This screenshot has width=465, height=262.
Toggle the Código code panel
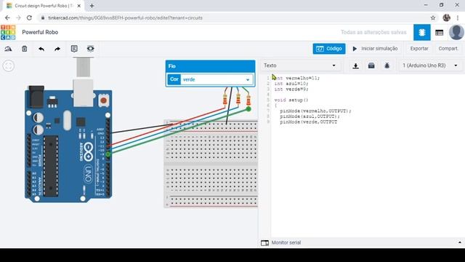pyautogui.click(x=329, y=49)
